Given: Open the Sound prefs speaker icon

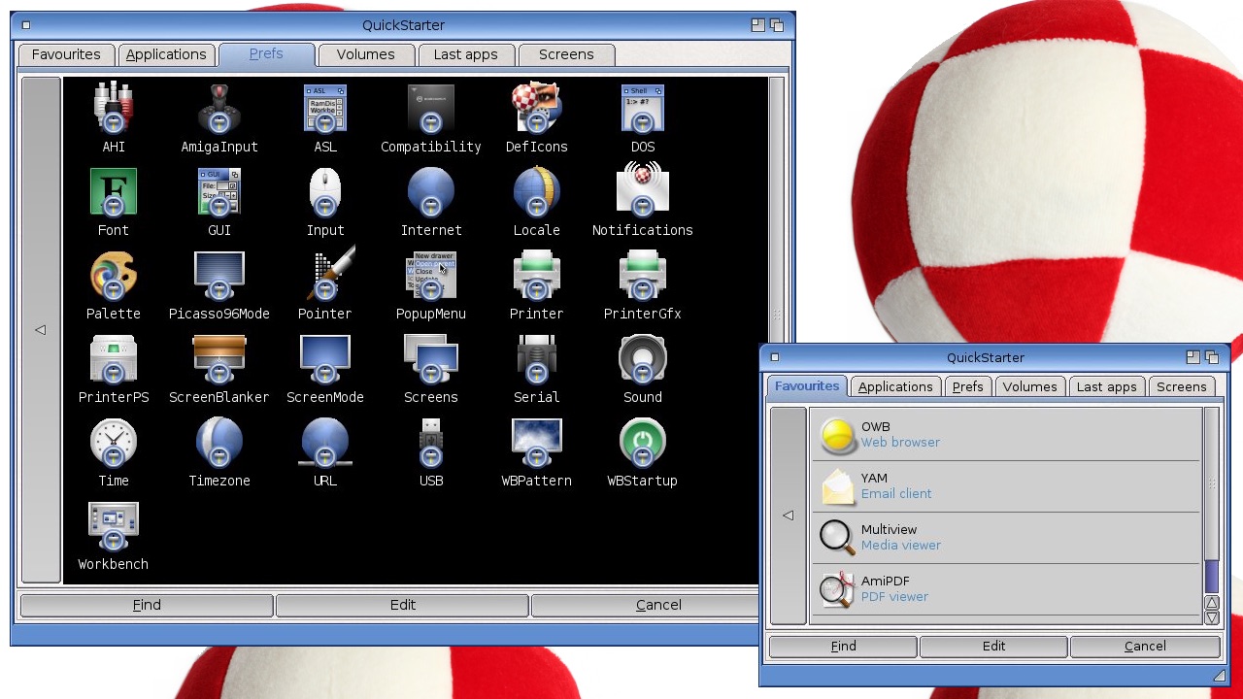Looking at the screenshot, I should click(643, 359).
